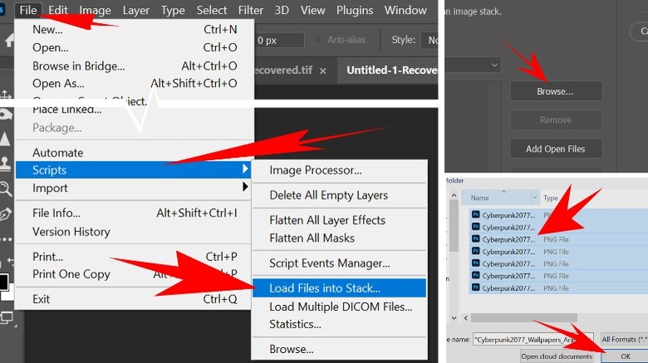
Task: Switch to the Untitled-1-Recovered document tab
Action: coord(389,70)
